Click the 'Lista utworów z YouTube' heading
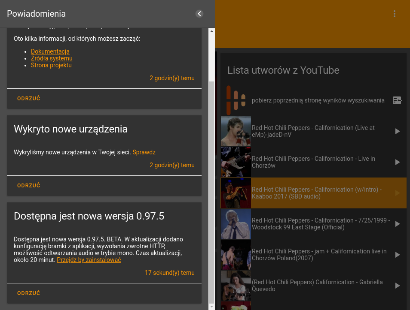 (283, 70)
